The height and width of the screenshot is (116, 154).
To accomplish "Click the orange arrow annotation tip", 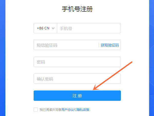I will click(93, 89).
